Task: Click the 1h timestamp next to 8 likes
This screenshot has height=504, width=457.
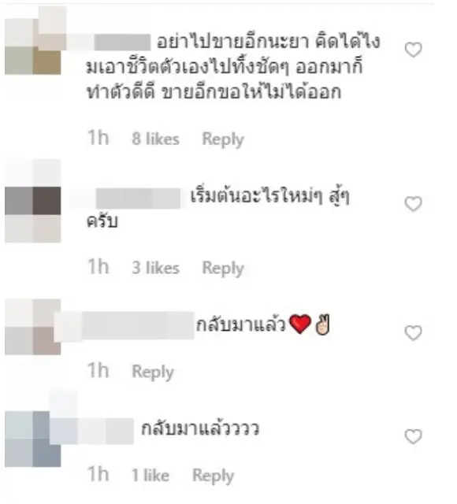Action: point(98,139)
